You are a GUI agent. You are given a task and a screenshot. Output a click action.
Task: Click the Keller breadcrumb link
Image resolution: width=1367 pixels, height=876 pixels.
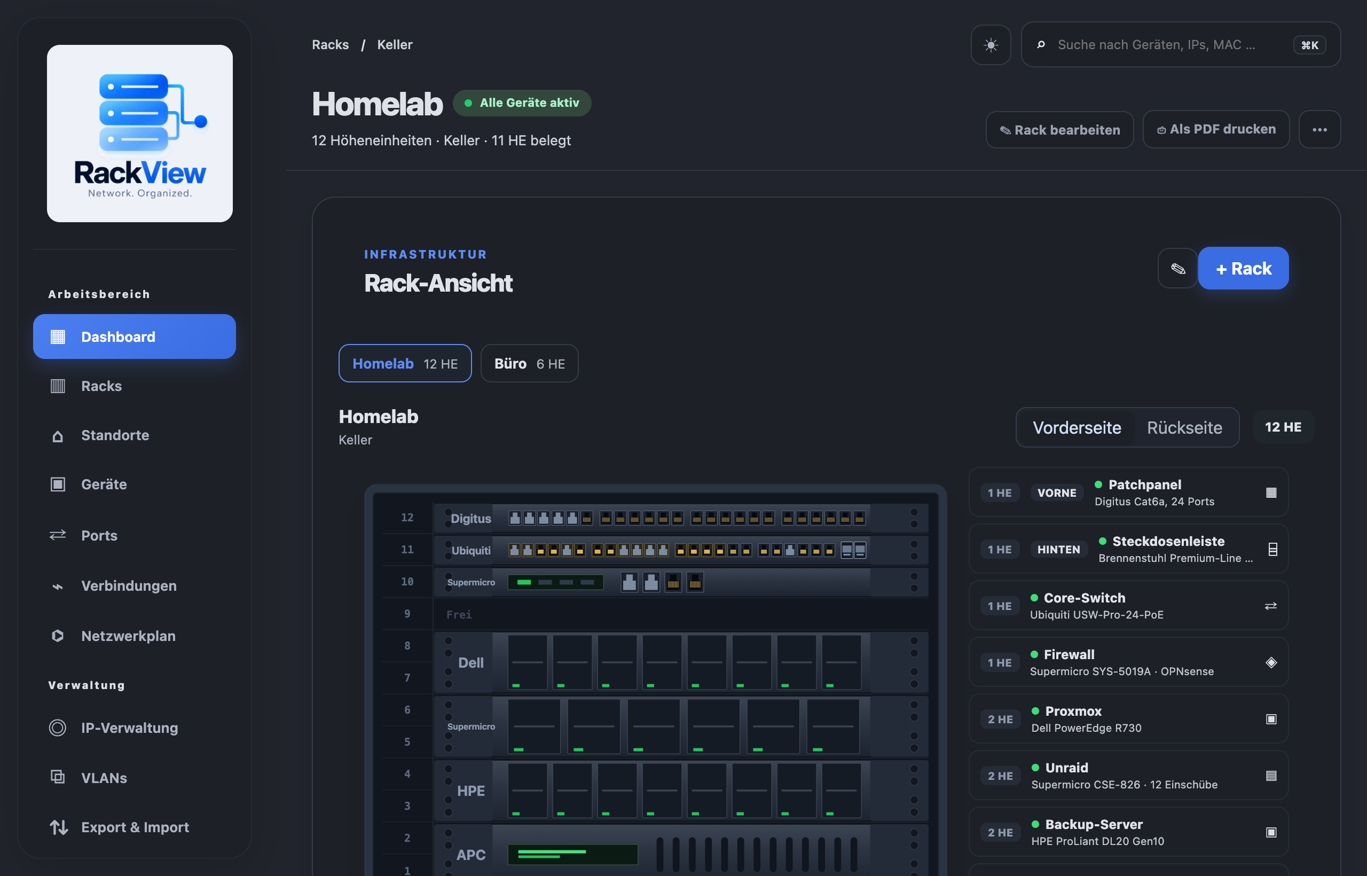tap(395, 45)
